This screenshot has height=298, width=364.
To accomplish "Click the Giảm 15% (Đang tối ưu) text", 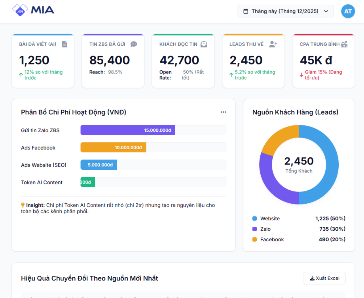I will tap(323, 75).
